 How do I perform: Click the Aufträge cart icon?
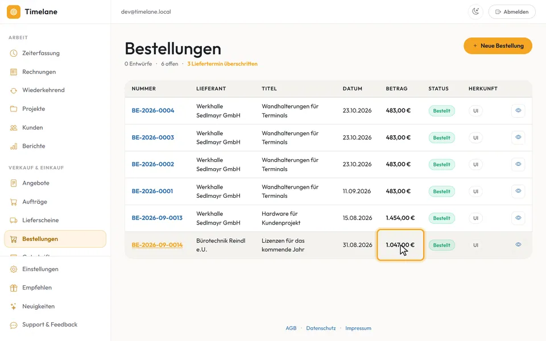coord(14,202)
